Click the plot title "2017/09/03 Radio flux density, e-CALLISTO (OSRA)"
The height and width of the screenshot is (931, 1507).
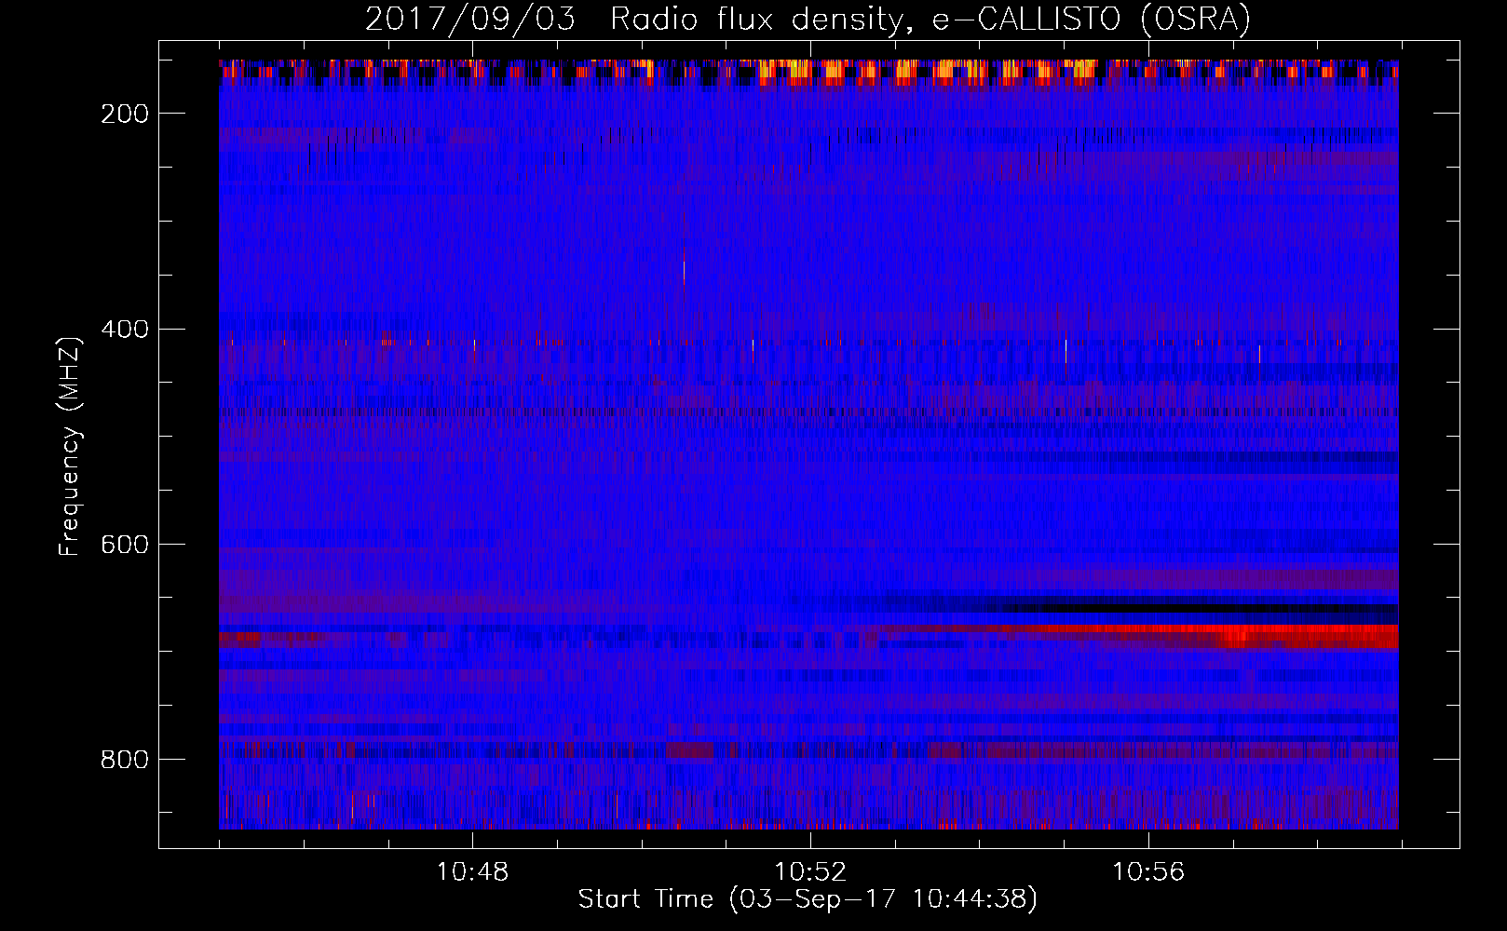[808, 19]
